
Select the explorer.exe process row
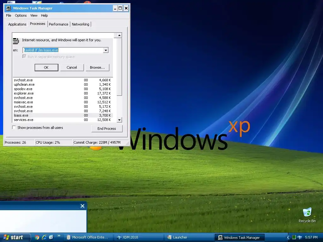pos(63,93)
